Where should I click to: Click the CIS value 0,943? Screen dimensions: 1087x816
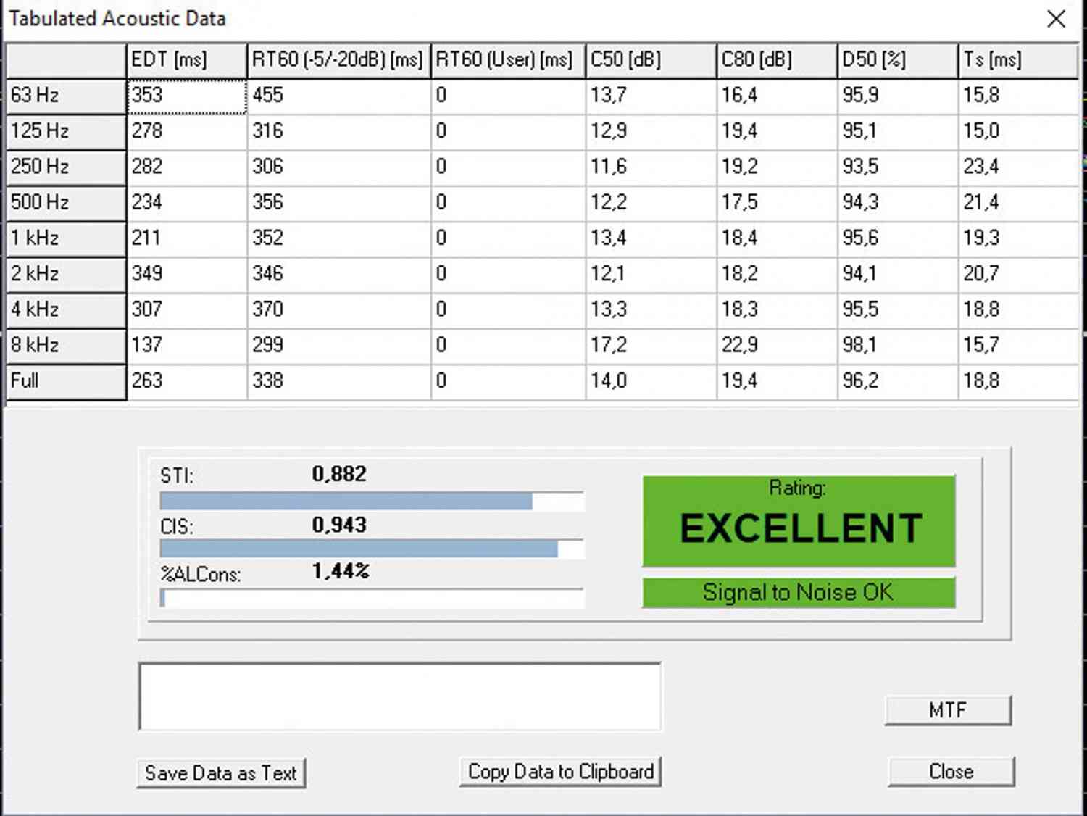[x=339, y=525]
